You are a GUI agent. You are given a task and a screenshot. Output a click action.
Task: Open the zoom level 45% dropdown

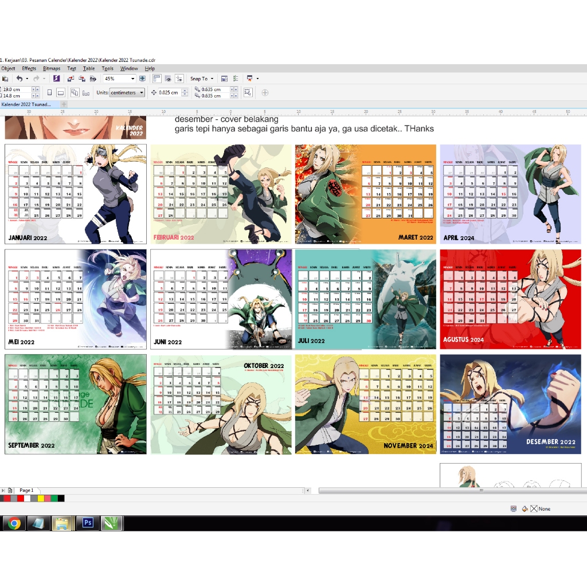[x=132, y=79]
